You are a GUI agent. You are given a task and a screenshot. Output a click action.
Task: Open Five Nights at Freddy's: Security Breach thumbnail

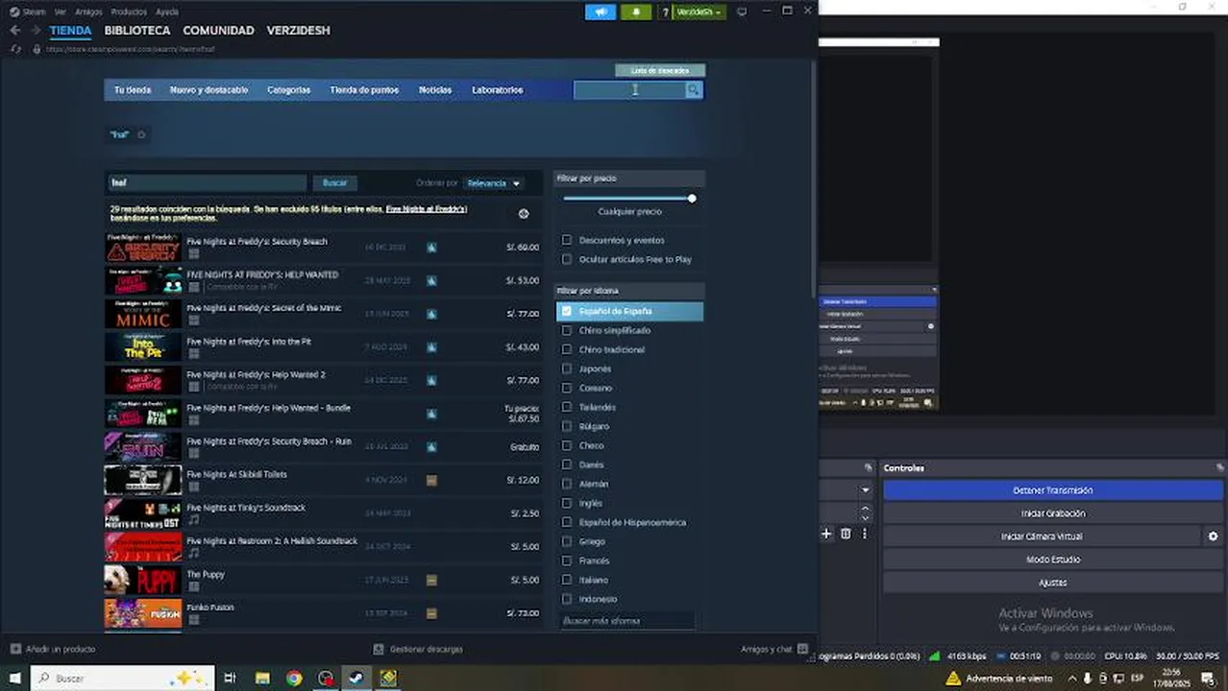click(x=143, y=248)
